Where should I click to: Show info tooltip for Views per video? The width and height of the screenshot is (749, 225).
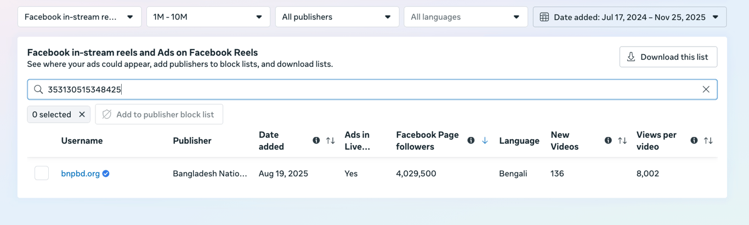(x=694, y=141)
